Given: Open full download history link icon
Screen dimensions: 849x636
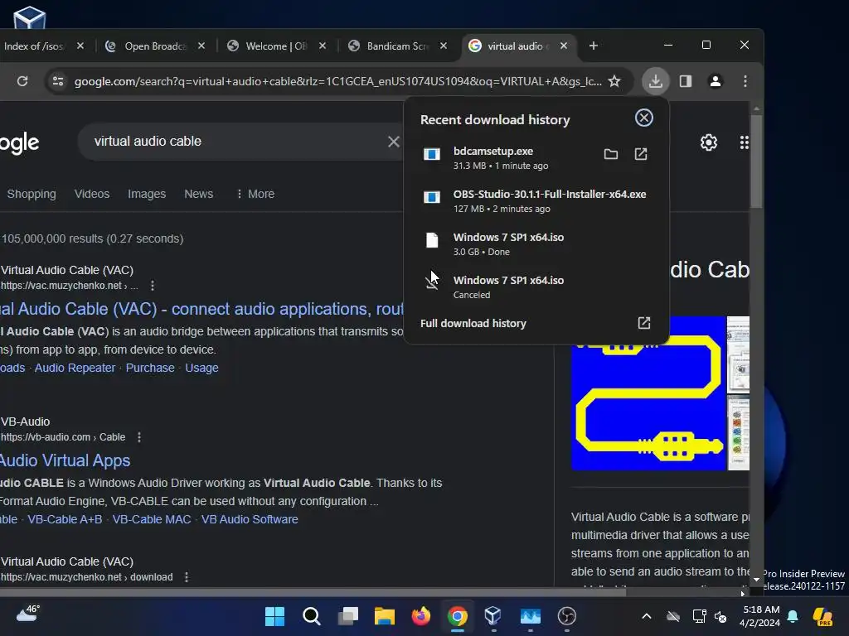Looking at the screenshot, I should [643, 323].
